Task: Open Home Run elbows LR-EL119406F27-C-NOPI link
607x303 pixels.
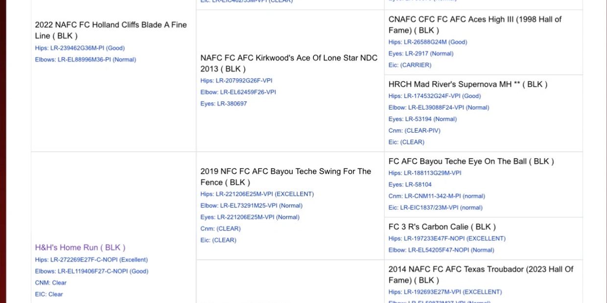Action: (x=91, y=271)
